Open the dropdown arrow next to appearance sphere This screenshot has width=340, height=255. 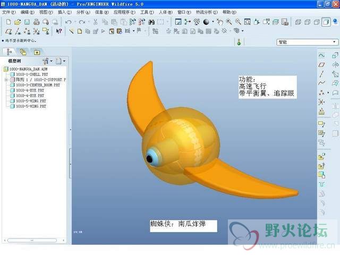pyautogui.click(x=213, y=22)
